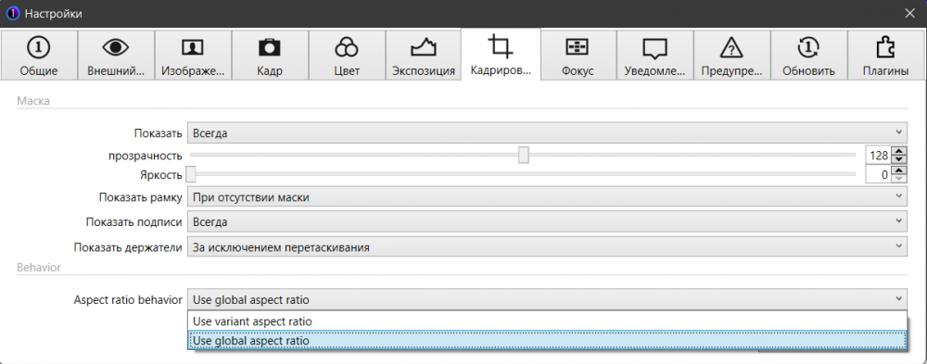927x364 pixels.
Task: Click the прозрачность value field showing 128
Action: tap(879, 156)
